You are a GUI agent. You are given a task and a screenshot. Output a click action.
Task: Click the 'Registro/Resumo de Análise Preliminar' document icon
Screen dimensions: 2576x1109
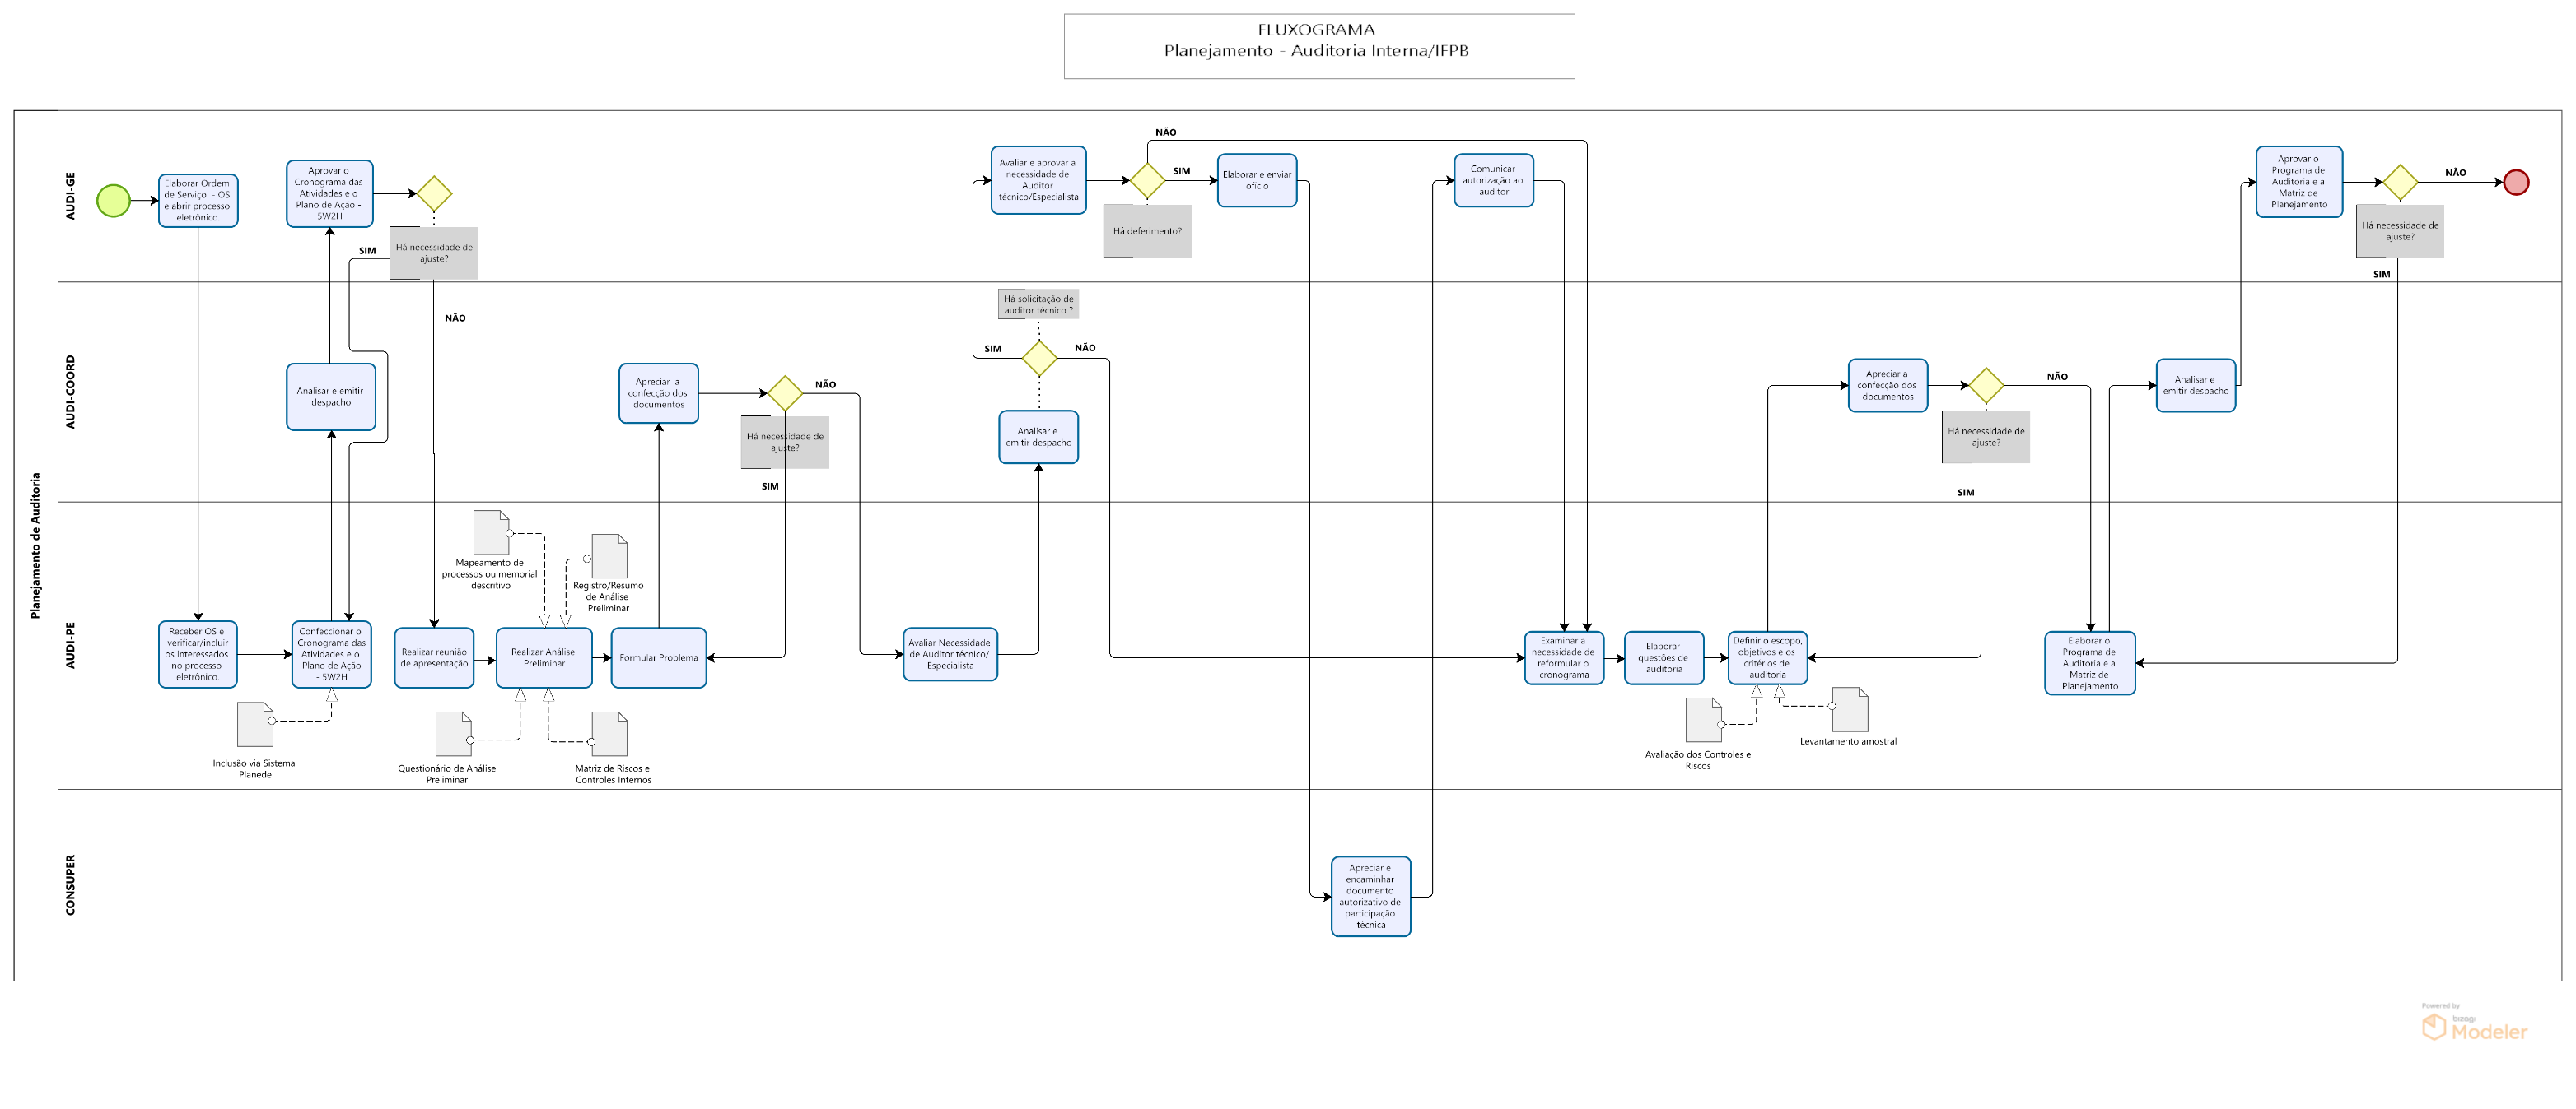click(609, 555)
